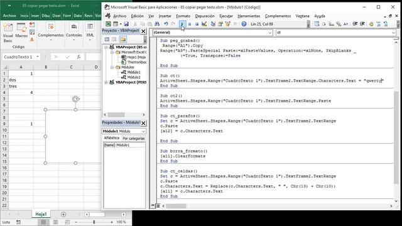
Task: Open Macros from the Excel ribbon
Action: pyautogui.click(x=21, y=31)
